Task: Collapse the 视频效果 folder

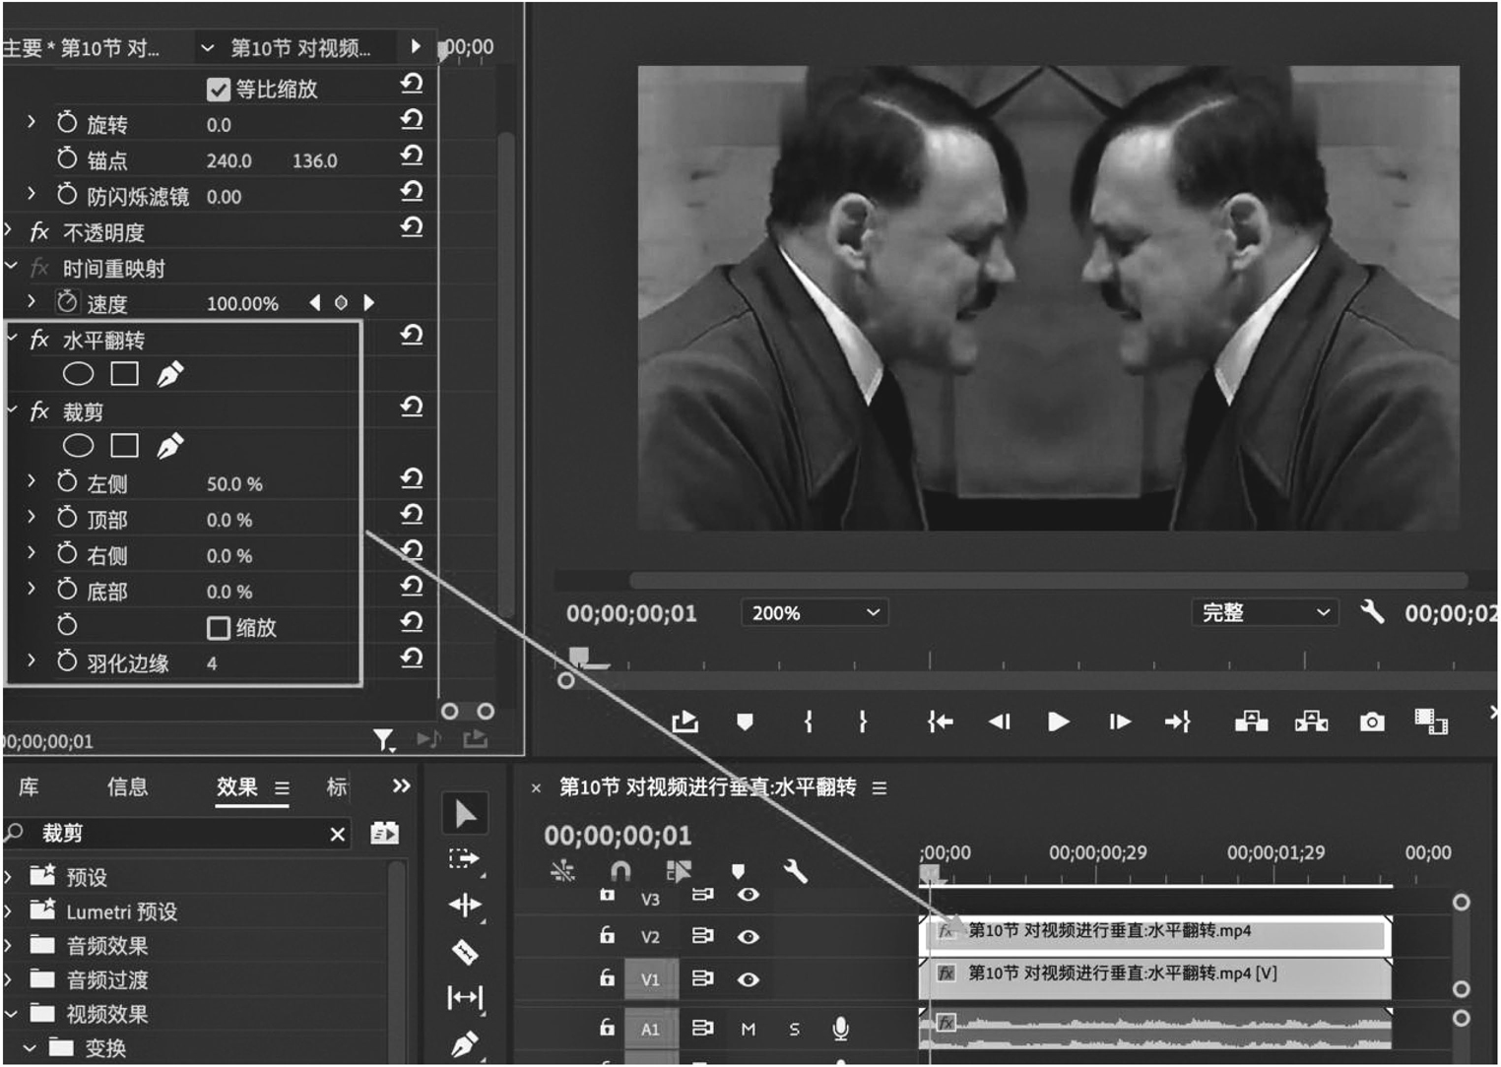Action: [11, 1013]
